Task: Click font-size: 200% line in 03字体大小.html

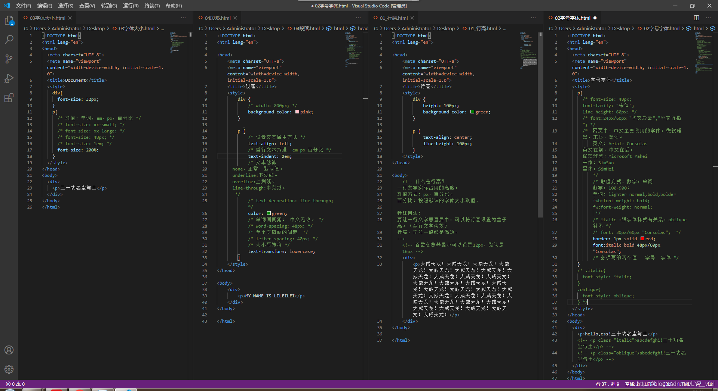Action: [78, 150]
